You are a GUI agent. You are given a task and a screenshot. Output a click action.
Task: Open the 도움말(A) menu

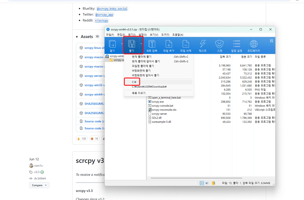178,35
